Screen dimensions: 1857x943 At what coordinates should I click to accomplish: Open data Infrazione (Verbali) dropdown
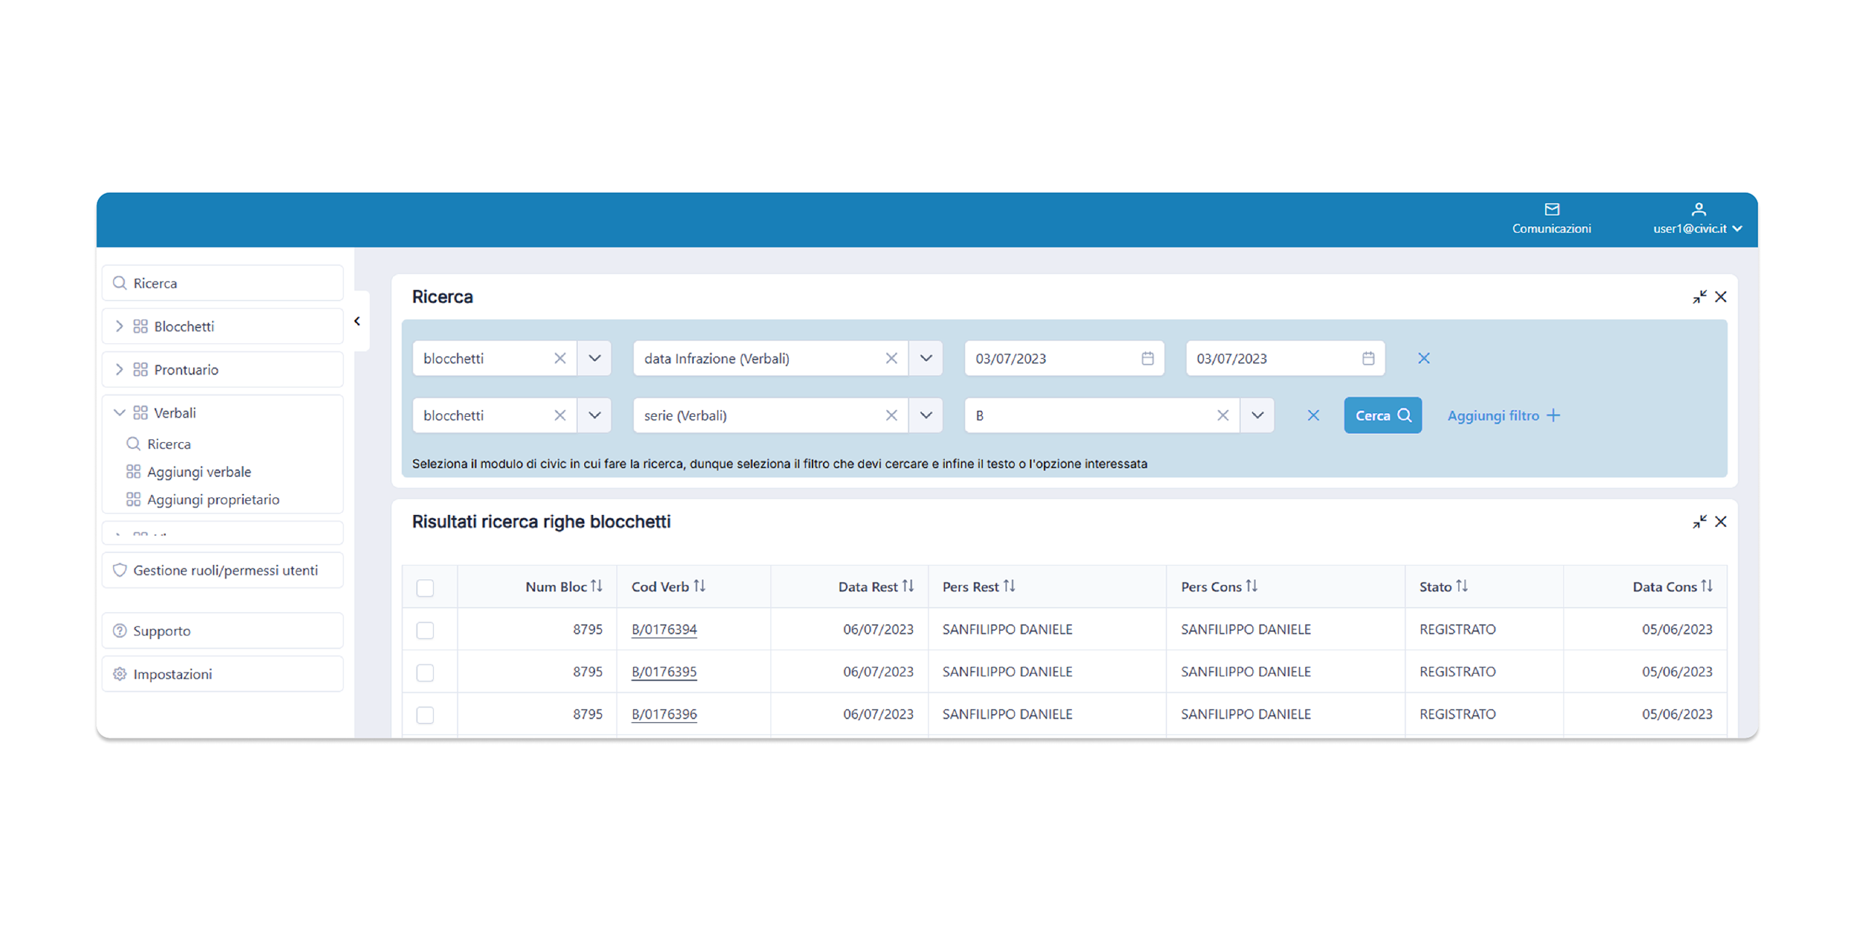coord(926,358)
